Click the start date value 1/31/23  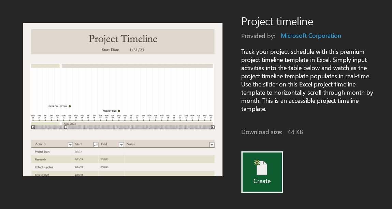tap(136, 50)
